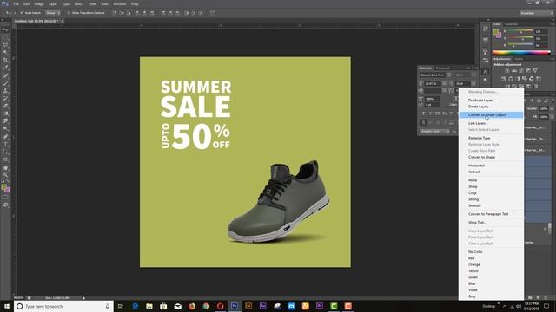Open the layer Opacity dropdown

click(x=552, y=108)
